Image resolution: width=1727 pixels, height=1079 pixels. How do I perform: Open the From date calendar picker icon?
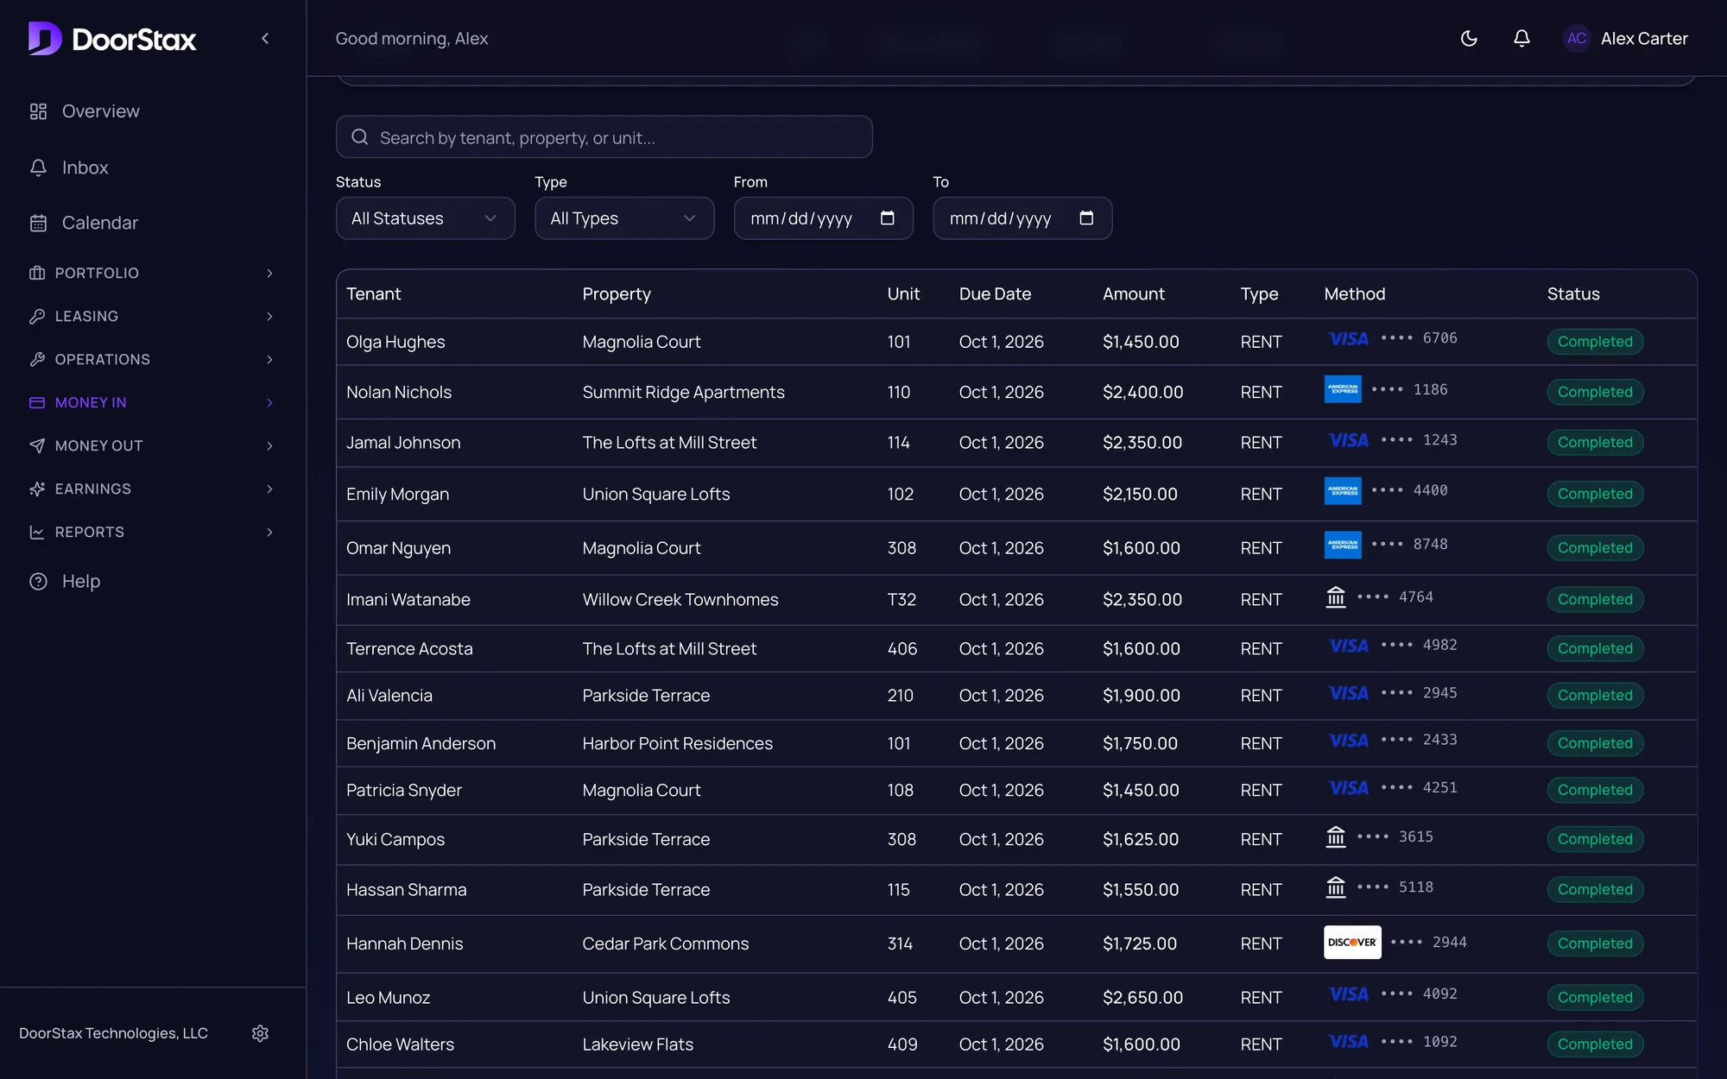[887, 218]
